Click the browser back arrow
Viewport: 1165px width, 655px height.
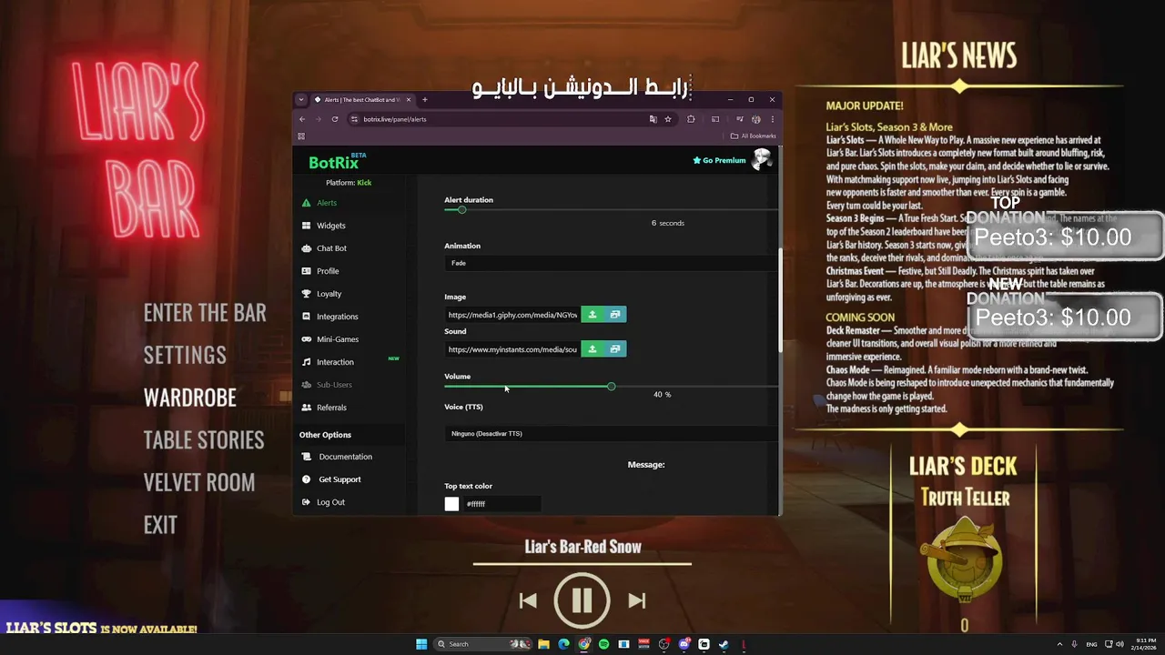click(x=302, y=119)
